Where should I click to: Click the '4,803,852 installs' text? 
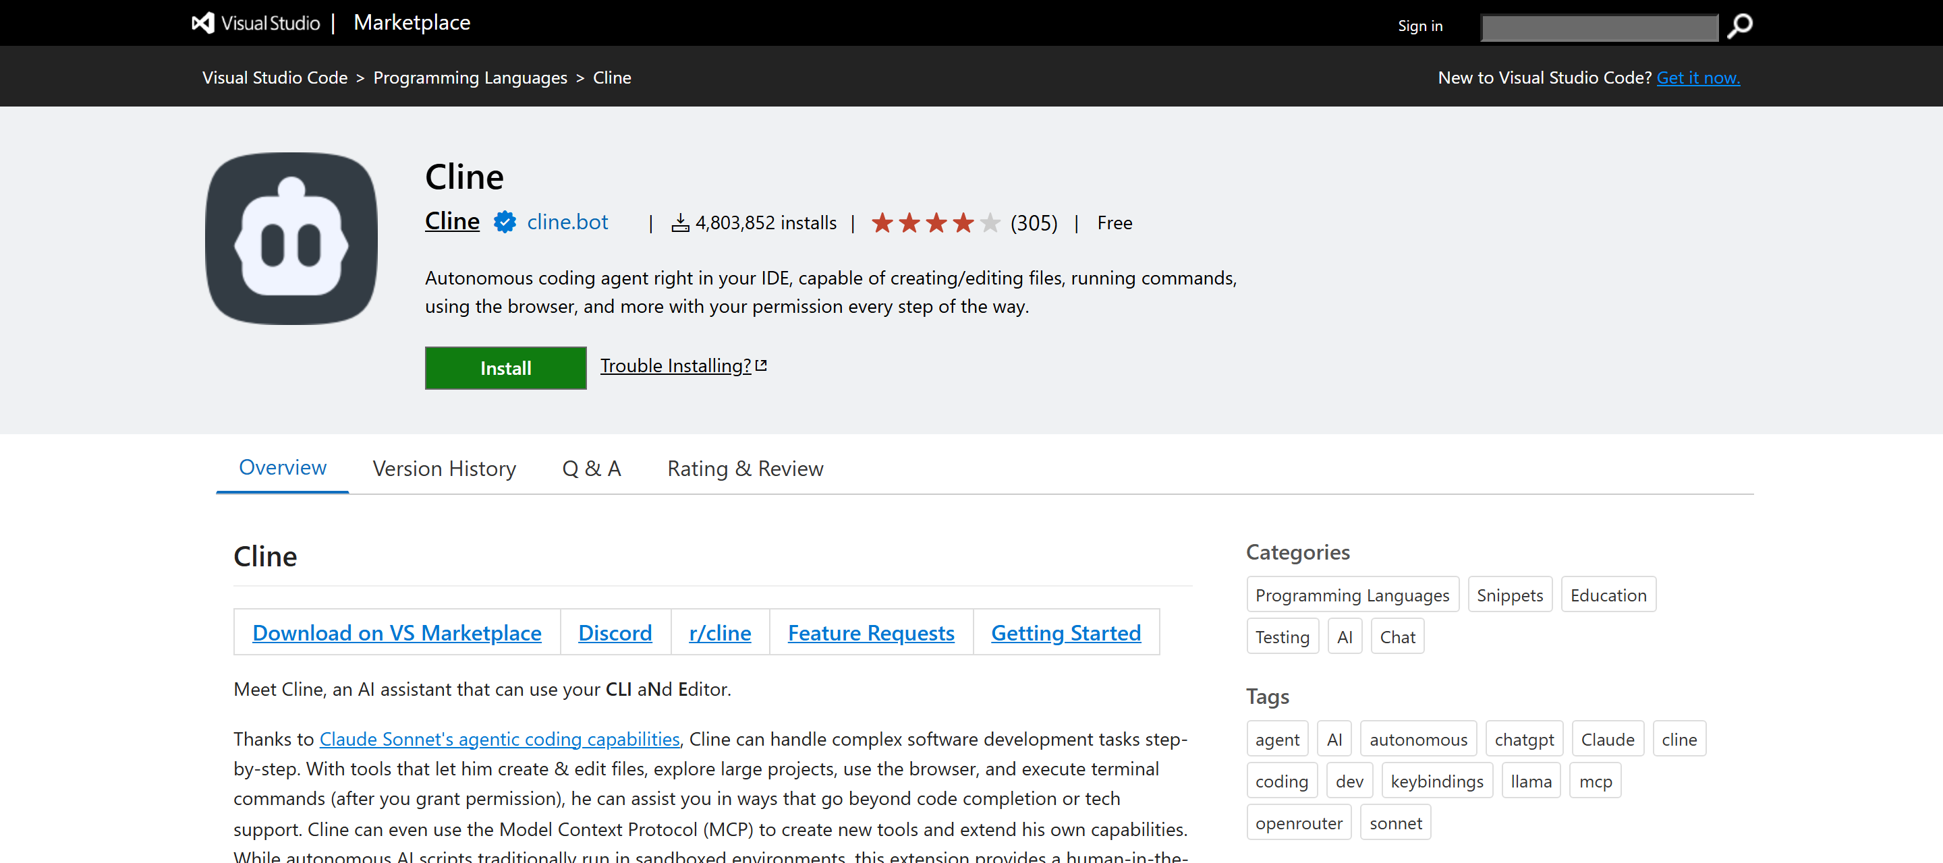[765, 223]
